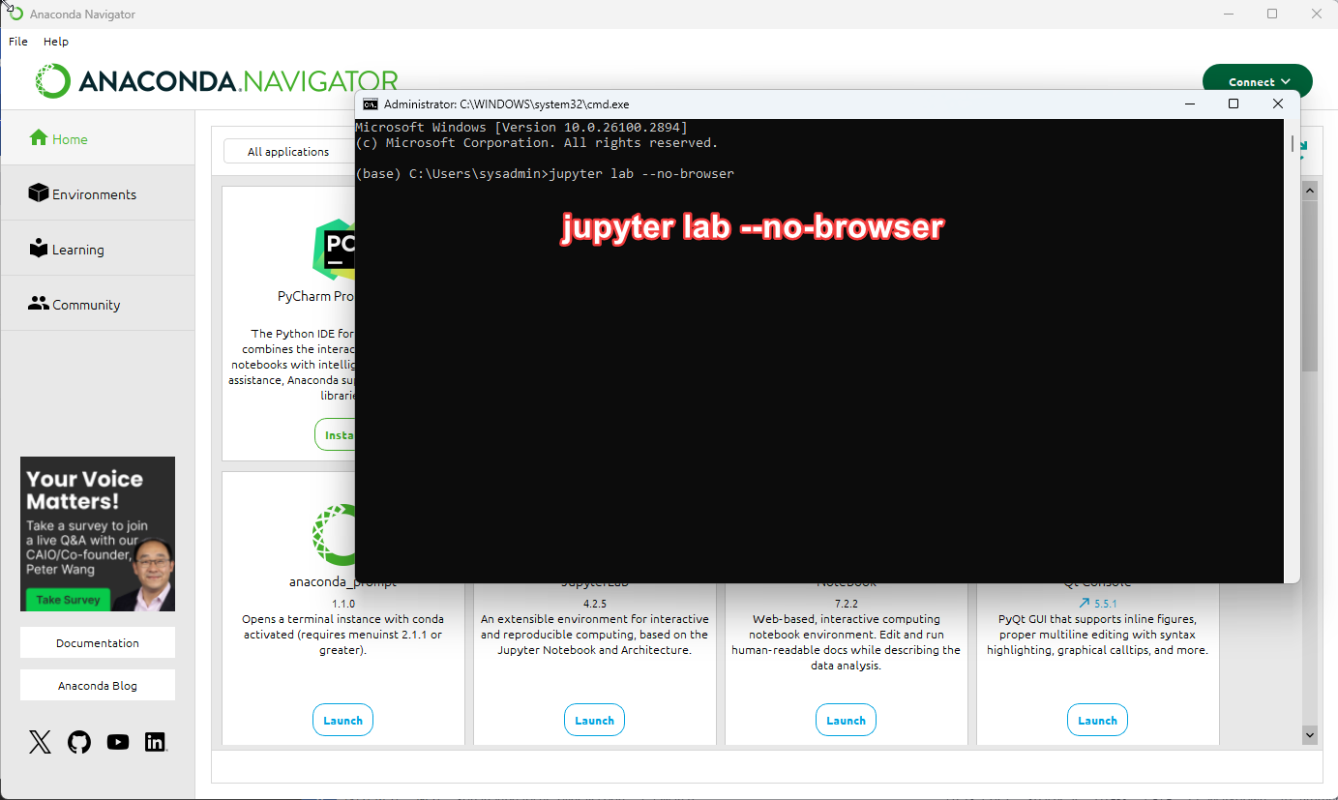Open the Learning tab
This screenshot has width=1338, height=800.
coord(97,249)
